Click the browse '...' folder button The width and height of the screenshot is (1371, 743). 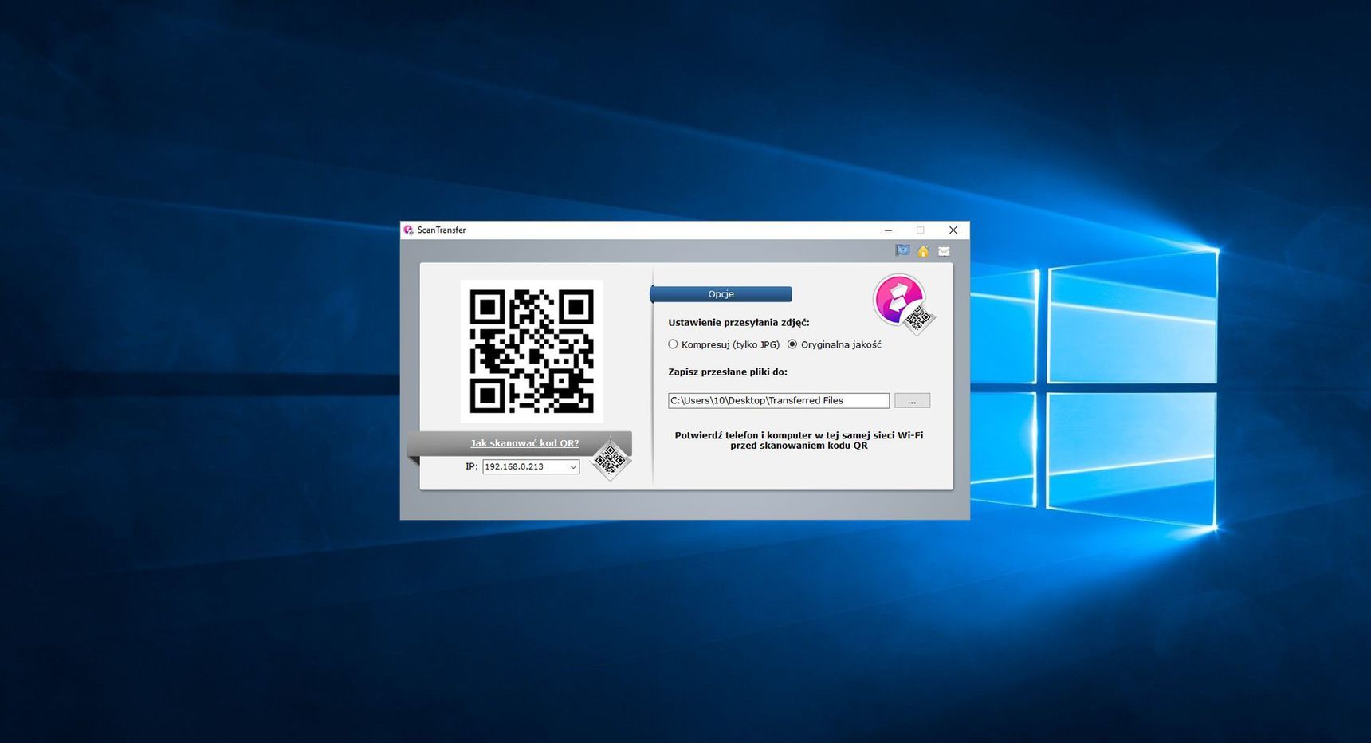pyautogui.click(x=912, y=401)
